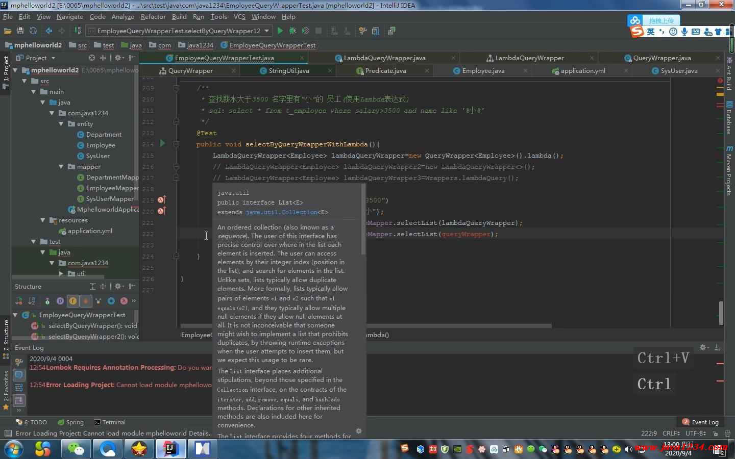
Task: Open WeChat from the taskbar
Action: [76, 449]
